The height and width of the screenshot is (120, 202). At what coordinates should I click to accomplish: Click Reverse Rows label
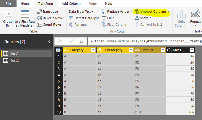pyautogui.click(x=53, y=18)
